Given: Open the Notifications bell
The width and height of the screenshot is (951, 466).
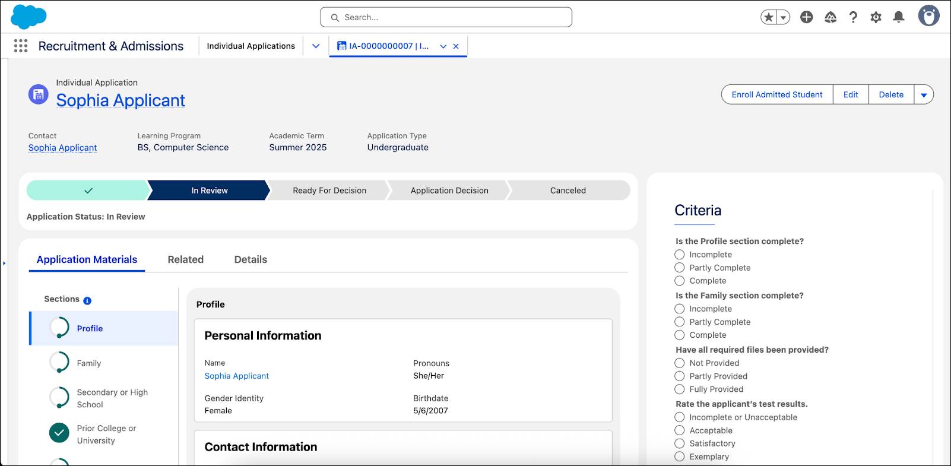Looking at the screenshot, I should [899, 17].
